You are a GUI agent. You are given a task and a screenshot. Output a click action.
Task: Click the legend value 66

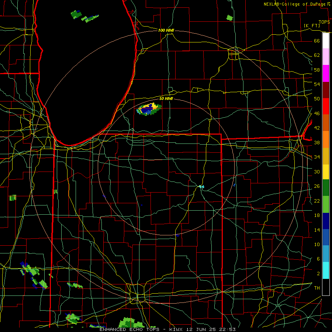(317, 41)
